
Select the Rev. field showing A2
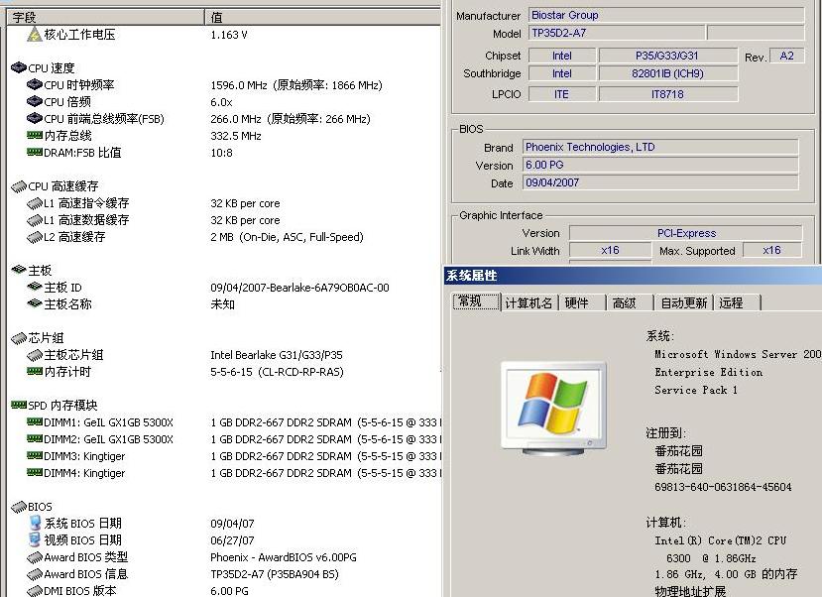click(787, 57)
